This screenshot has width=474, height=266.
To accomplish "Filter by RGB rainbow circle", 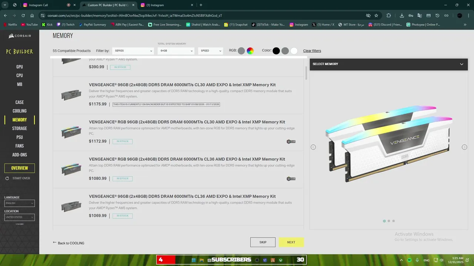I will [x=250, y=51].
